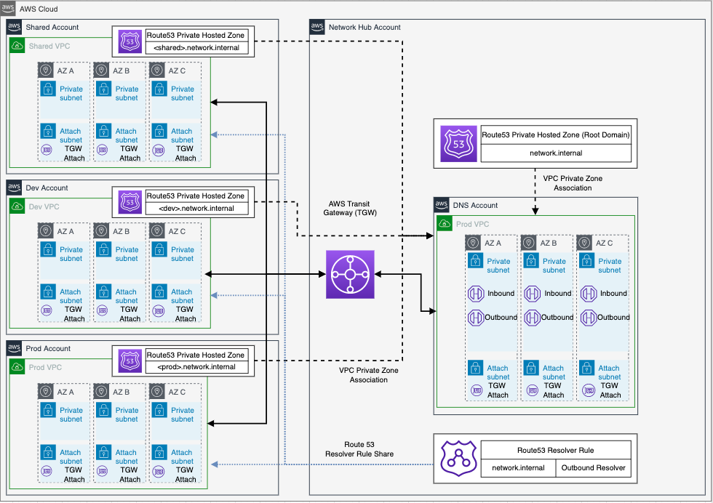Select the network.internal root domain text box

(x=556, y=153)
